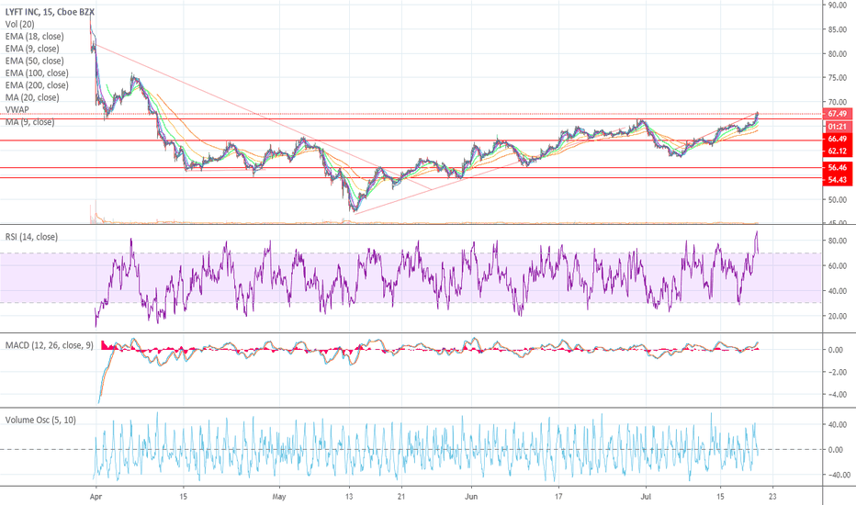The height and width of the screenshot is (505, 856).
Task: Click the Apr date on time axis
Action: pyautogui.click(x=96, y=497)
